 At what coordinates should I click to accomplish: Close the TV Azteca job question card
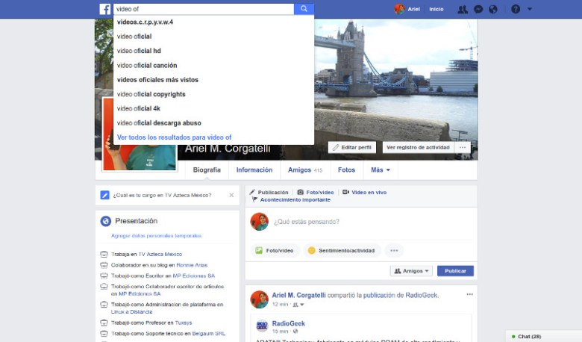pos(231,195)
